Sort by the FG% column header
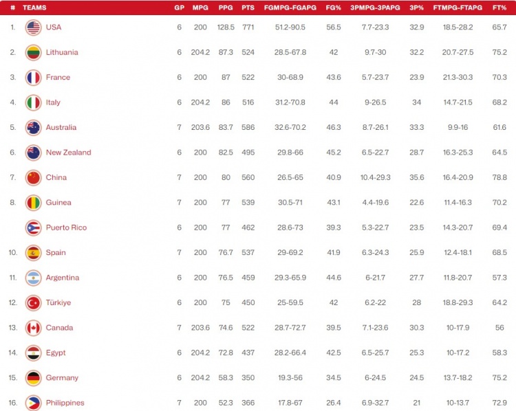516x411 pixels. 333,8
